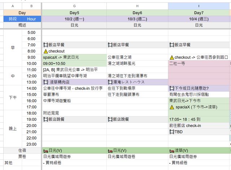This screenshot has width=231, height=170.
Task: Click the meal icon in Day5 飯店早餐
Action: point(46,45)
